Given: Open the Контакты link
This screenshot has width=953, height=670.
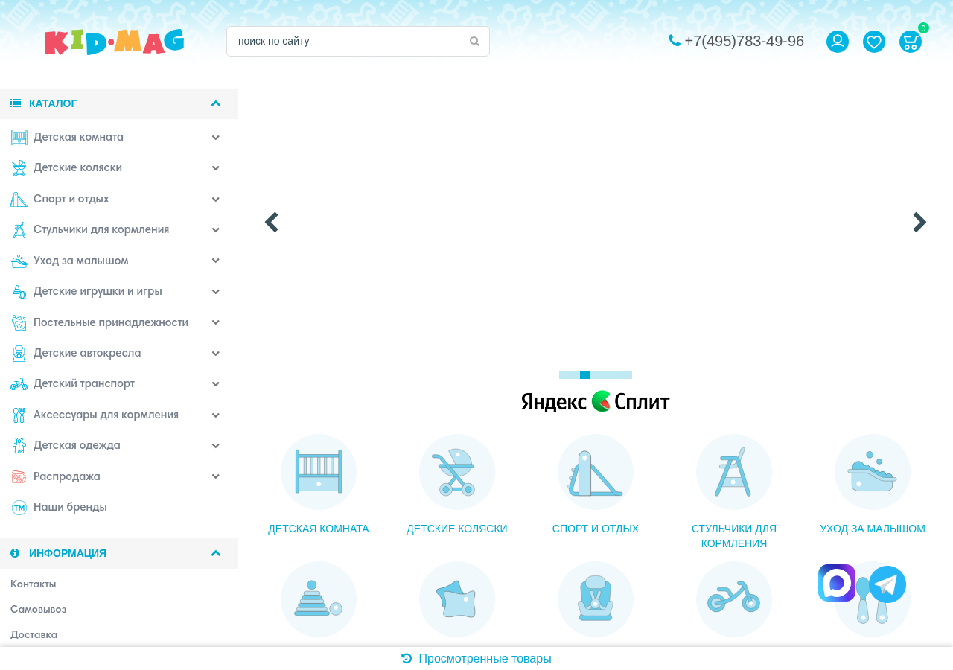Looking at the screenshot, I should coord(34,584).
